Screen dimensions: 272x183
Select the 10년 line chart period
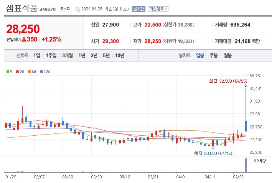(x=120, y=55)
